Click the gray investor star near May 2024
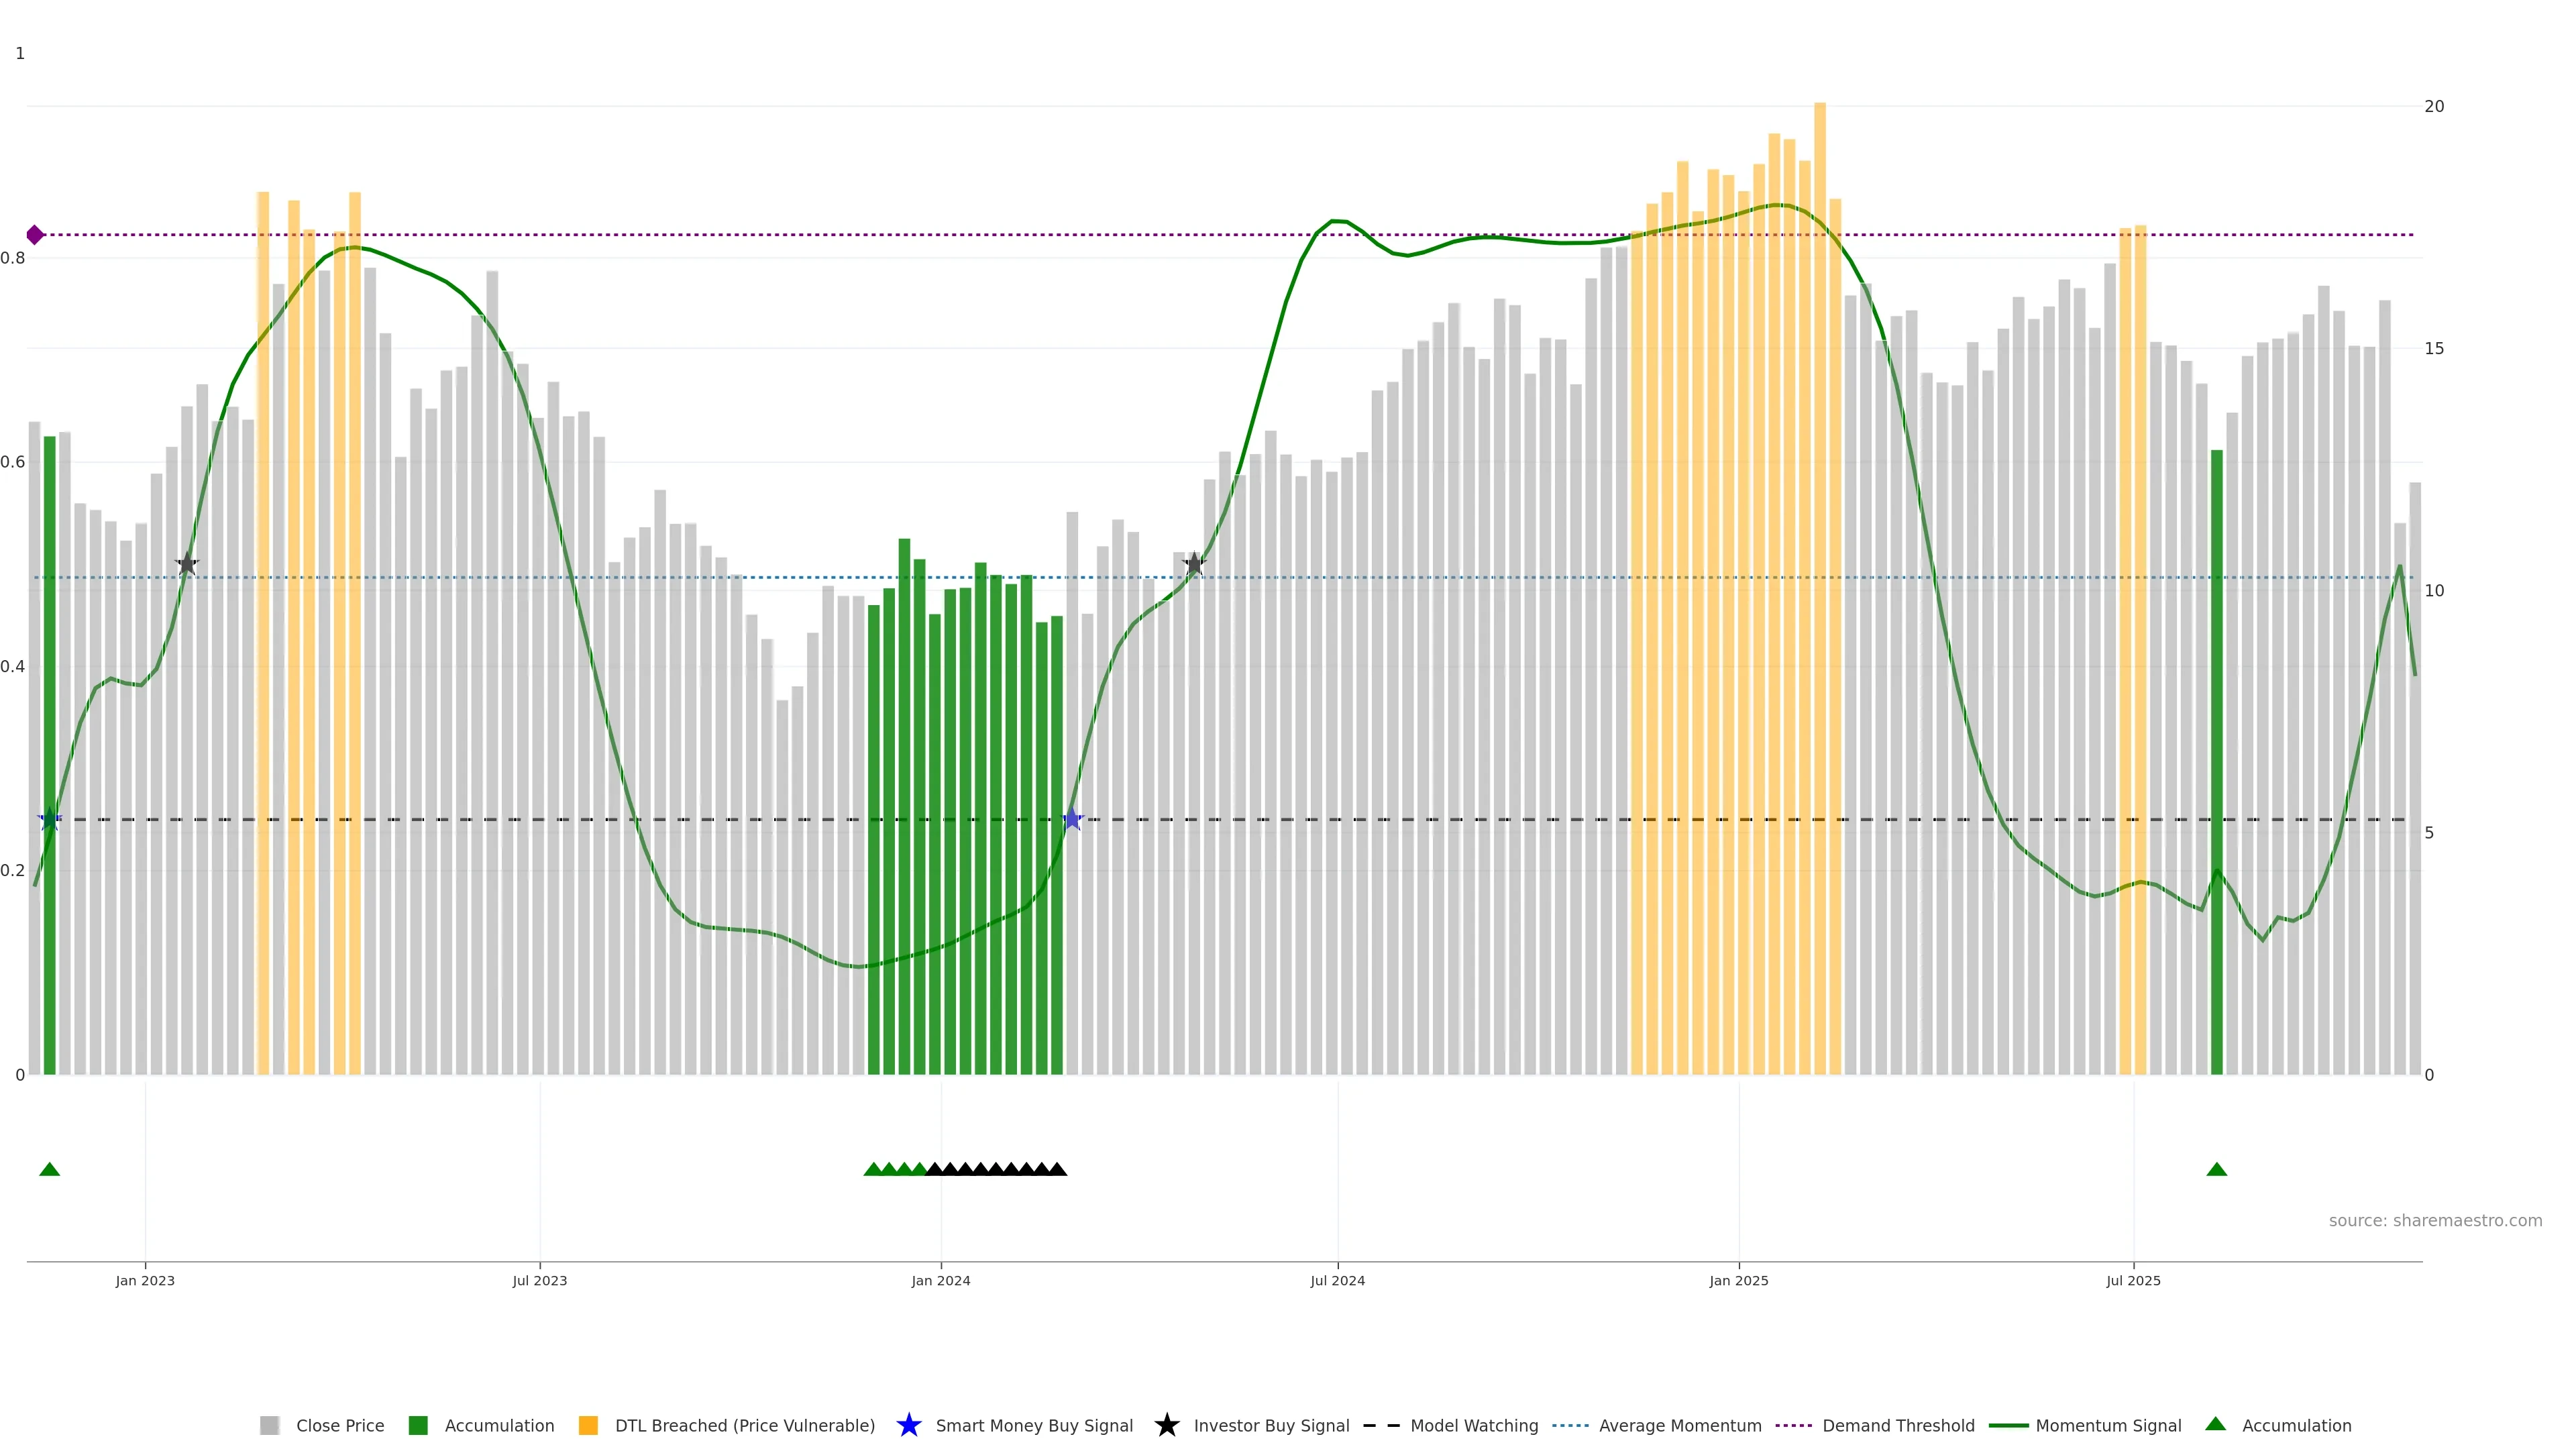 tap(1194, 564)
